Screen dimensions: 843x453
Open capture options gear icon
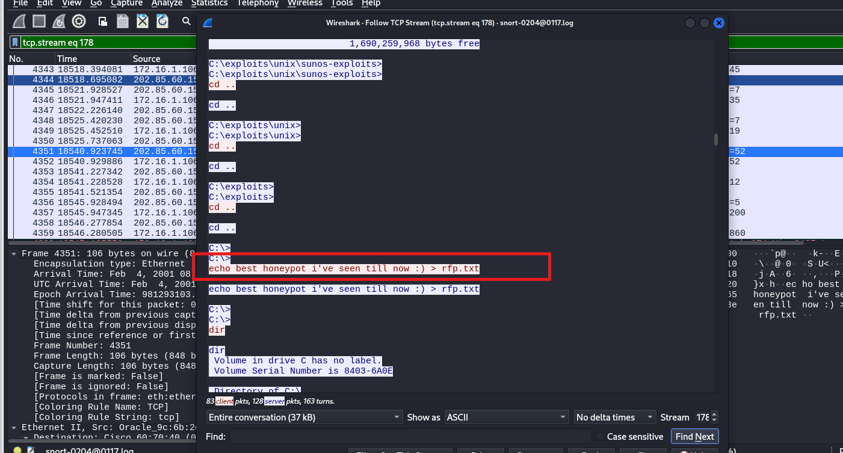[79, 22]
